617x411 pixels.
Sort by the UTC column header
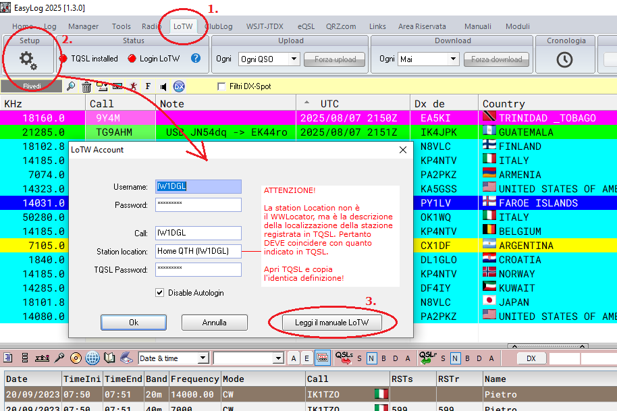click(353, 103)
